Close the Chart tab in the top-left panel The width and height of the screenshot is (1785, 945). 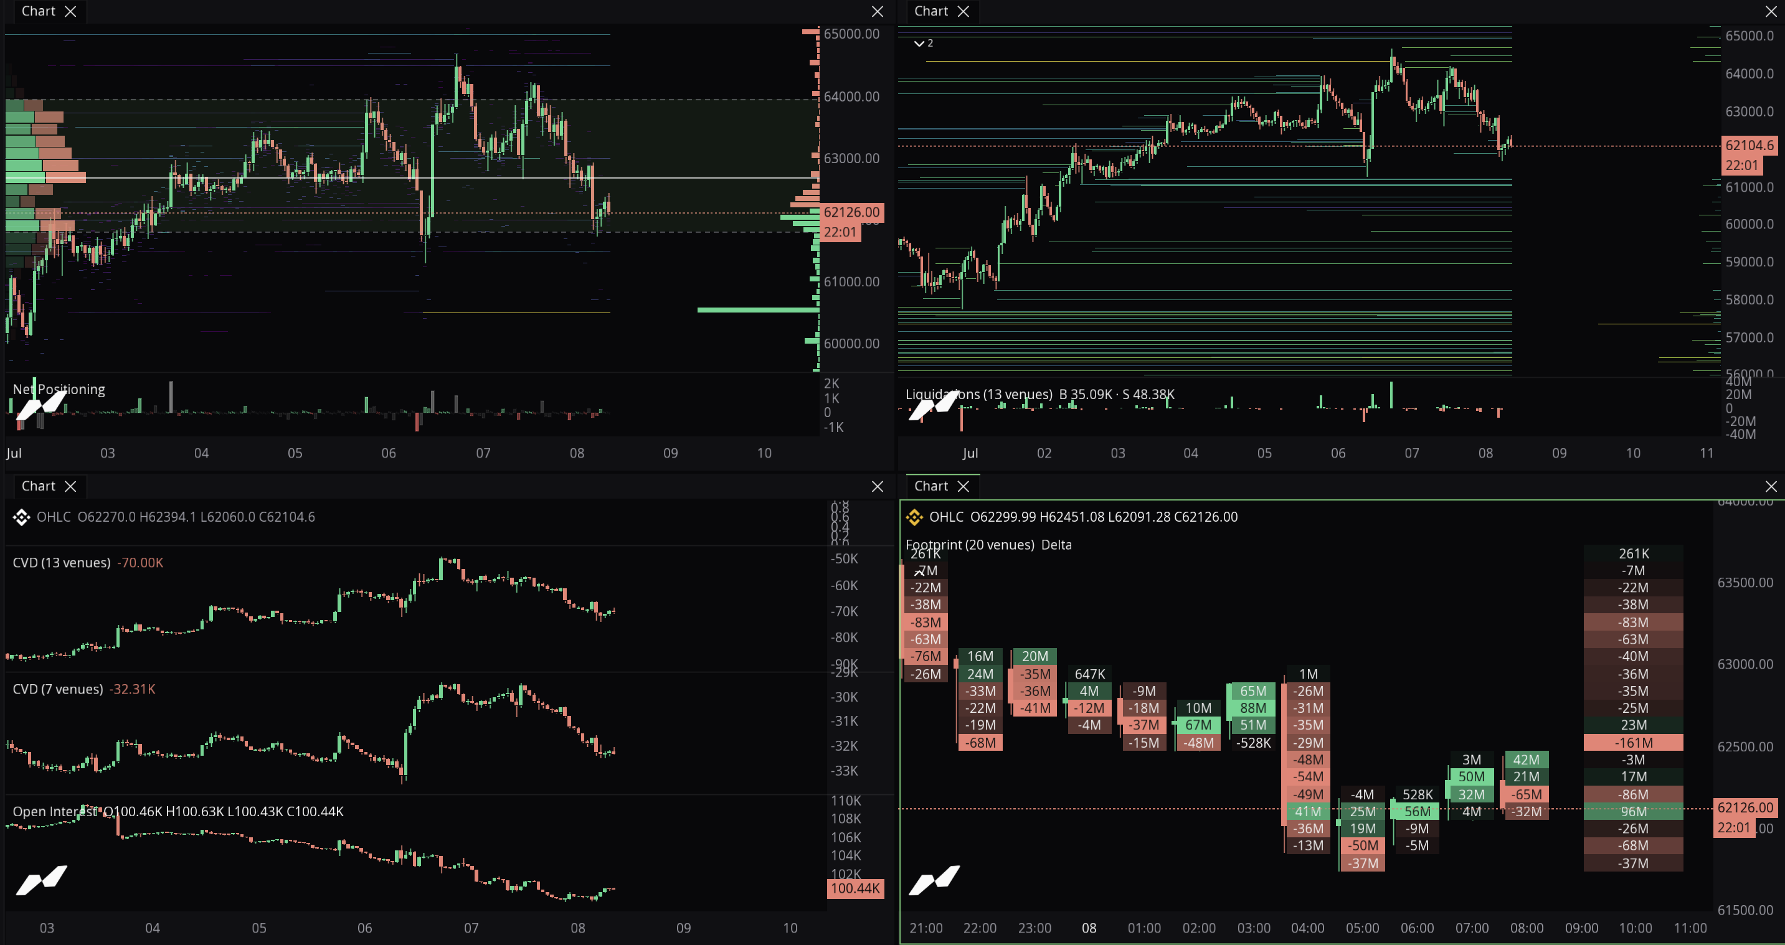[x=70, y=11]
